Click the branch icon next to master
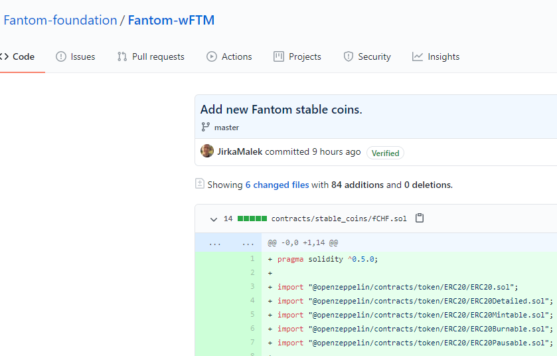The height and width of the screenshot is (356, 557). pos(206,127)
